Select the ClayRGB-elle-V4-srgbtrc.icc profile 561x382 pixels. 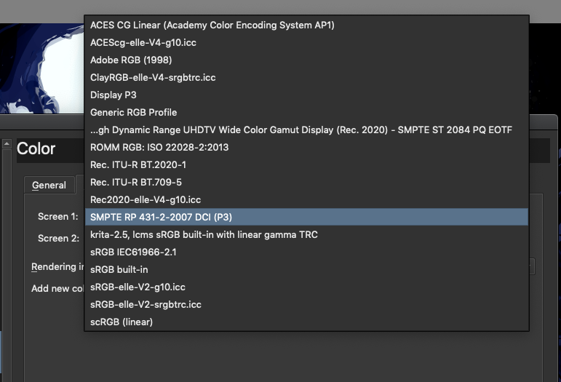pyautogui.click(x=153, y=77)
